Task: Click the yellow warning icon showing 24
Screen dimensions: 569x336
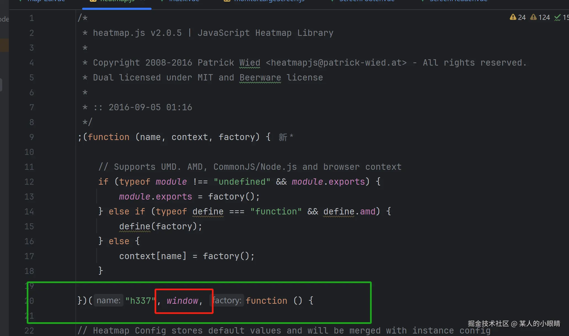Action: (513, 17)
